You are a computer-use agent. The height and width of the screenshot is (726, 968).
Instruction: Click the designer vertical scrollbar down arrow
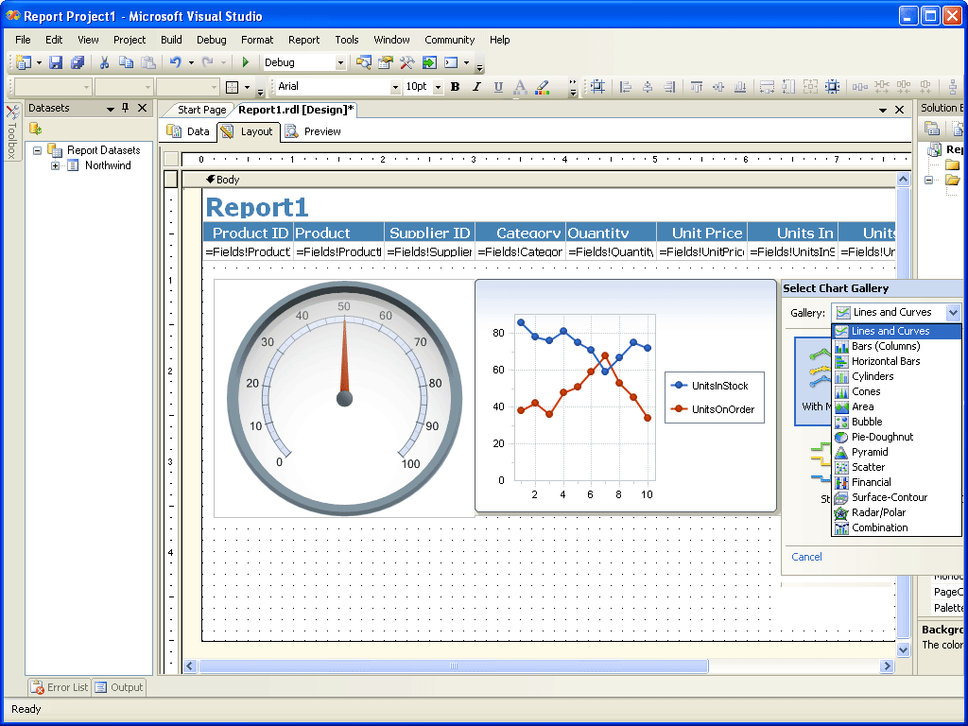903,649
